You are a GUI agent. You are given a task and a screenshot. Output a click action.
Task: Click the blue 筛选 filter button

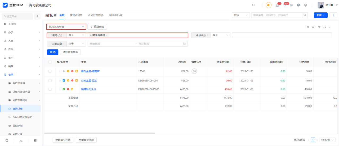pos(53,52)
